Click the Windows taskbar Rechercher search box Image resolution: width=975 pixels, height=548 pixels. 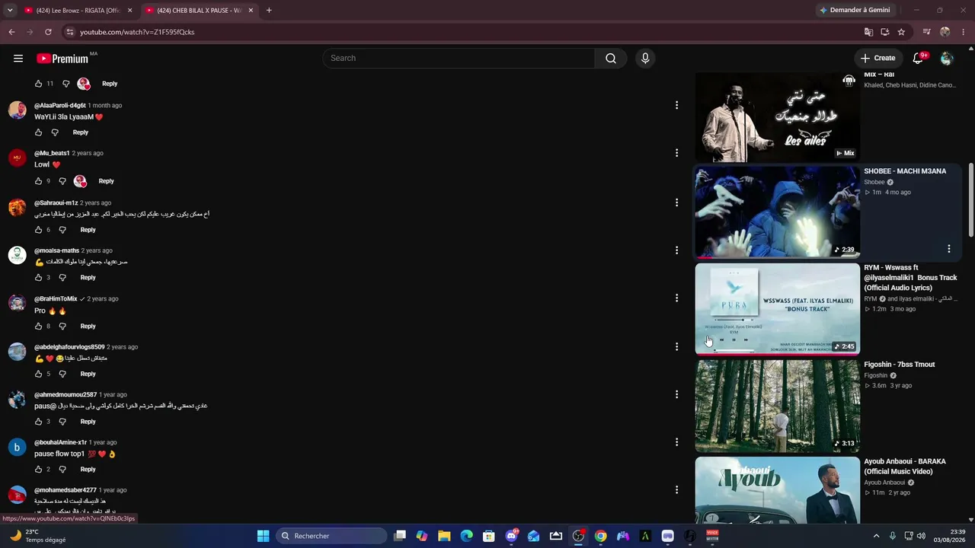point(331,536)
